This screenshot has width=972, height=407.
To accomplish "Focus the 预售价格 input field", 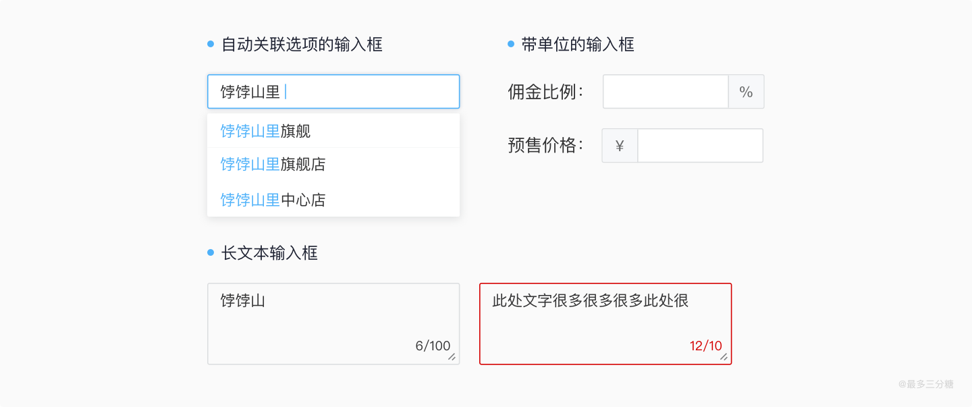I will click(700, 146).
